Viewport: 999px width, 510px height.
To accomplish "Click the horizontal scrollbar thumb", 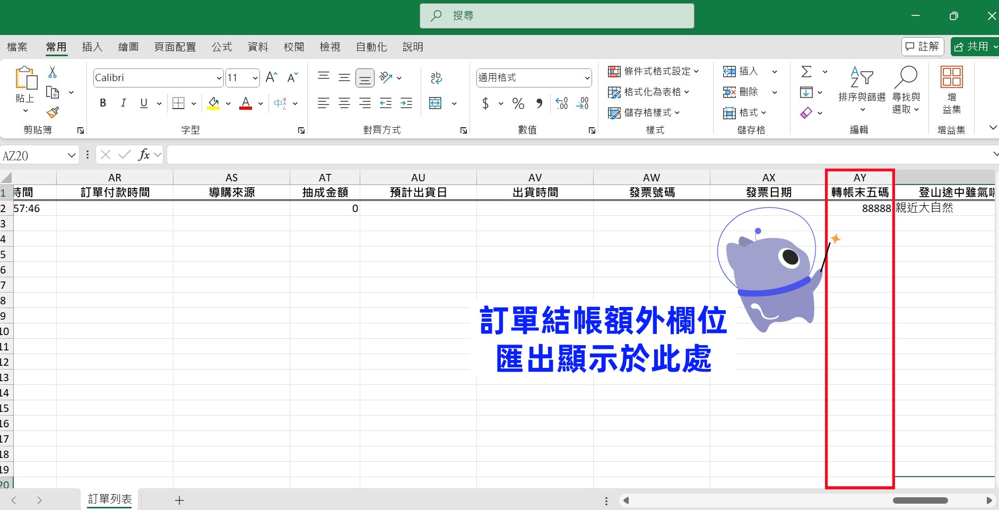I will point(920,500).
